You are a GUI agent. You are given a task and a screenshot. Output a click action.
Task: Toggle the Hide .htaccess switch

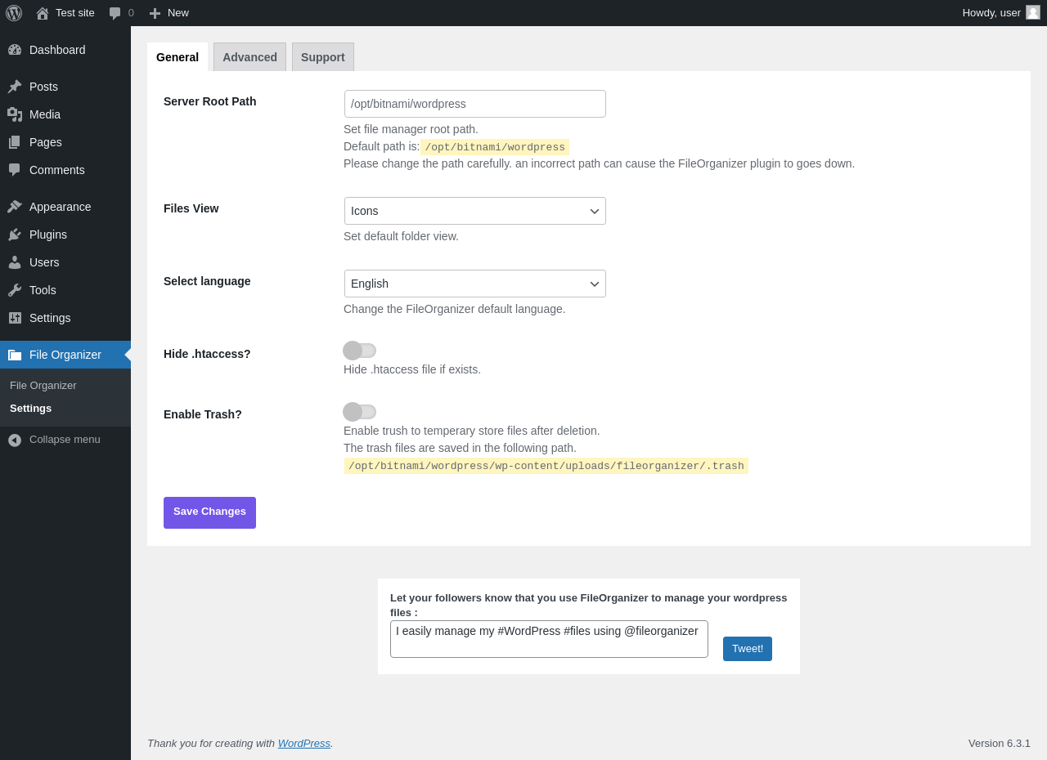360,351
